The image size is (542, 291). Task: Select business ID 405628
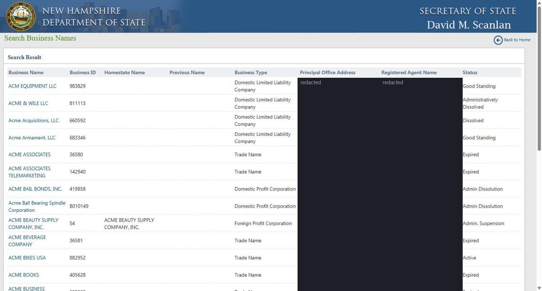[78, 275]
